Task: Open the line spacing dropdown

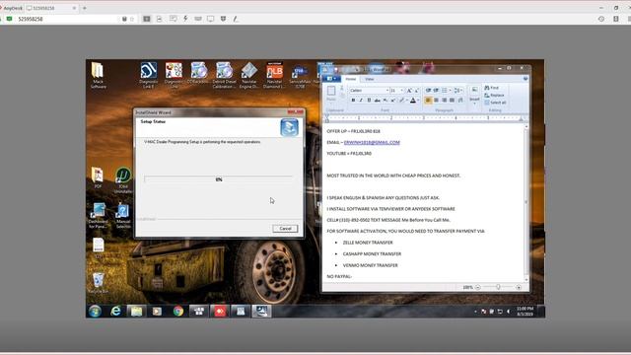Action: [x=457, y=90]
